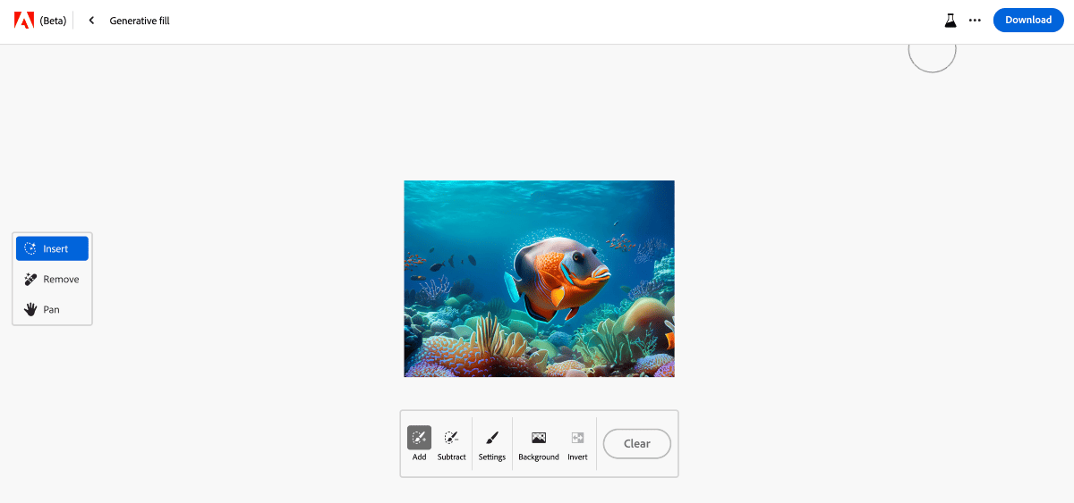Click the circular brush cursor outline
Image resolution: width=1074 pixels, height=503 pixels.
[932, 50]
